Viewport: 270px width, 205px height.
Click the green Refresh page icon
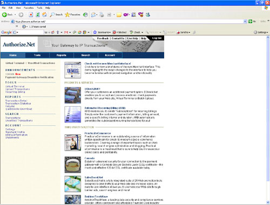[x=38, y=15]
